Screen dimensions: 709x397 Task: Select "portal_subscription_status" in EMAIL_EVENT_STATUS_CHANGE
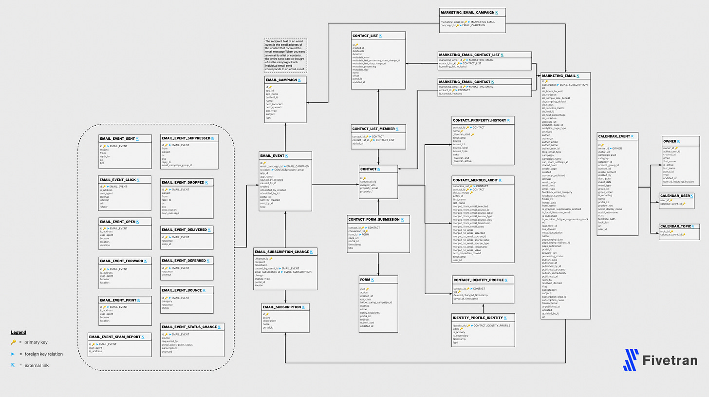[x=178, y=345]
